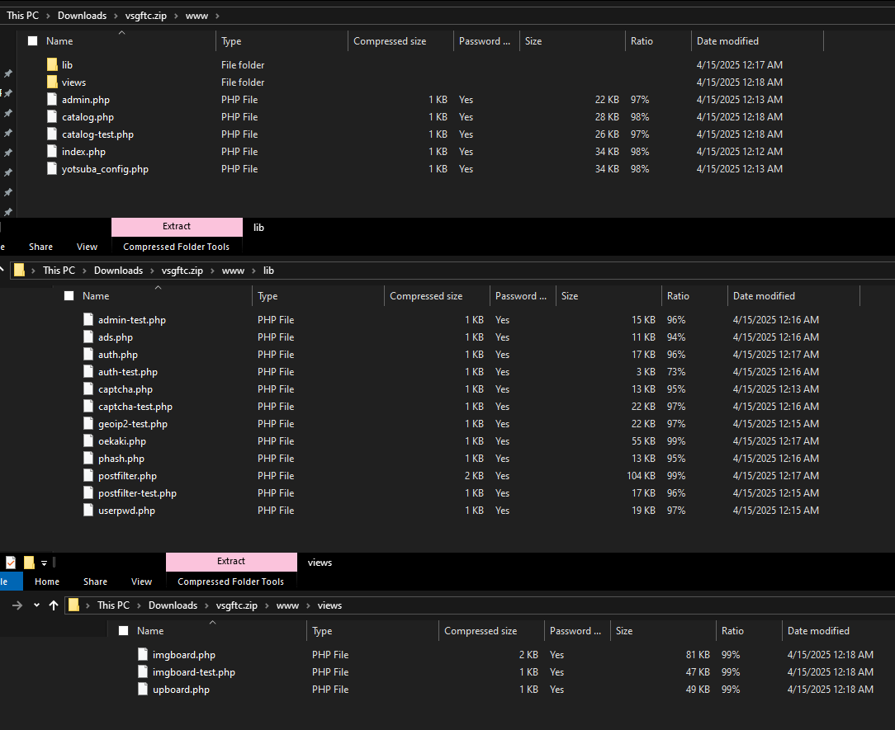Click the file icon beside captcha.php

click(x=88, y=389)
